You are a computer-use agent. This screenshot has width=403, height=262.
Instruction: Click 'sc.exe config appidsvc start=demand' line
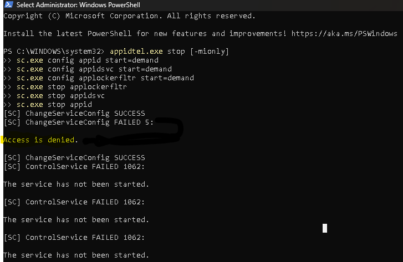pos(94,69)
